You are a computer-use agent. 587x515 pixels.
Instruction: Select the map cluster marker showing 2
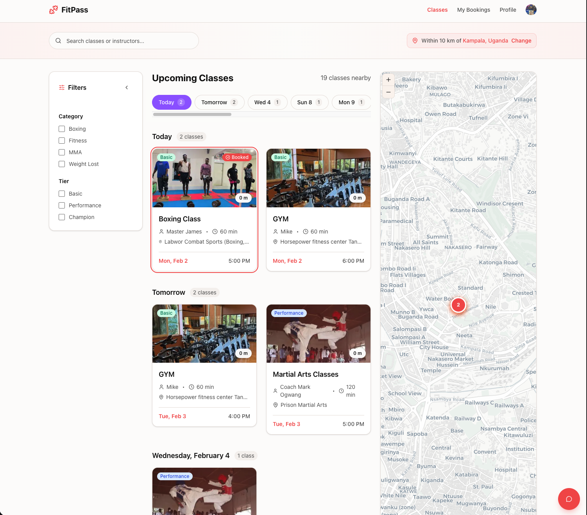458,305
